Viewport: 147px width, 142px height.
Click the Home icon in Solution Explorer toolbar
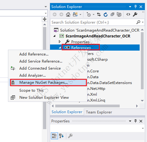(68, 14)
